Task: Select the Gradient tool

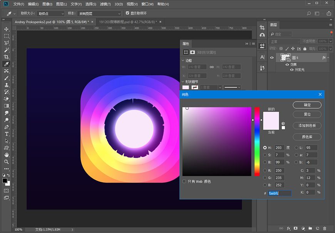Action: click(7, 106)
